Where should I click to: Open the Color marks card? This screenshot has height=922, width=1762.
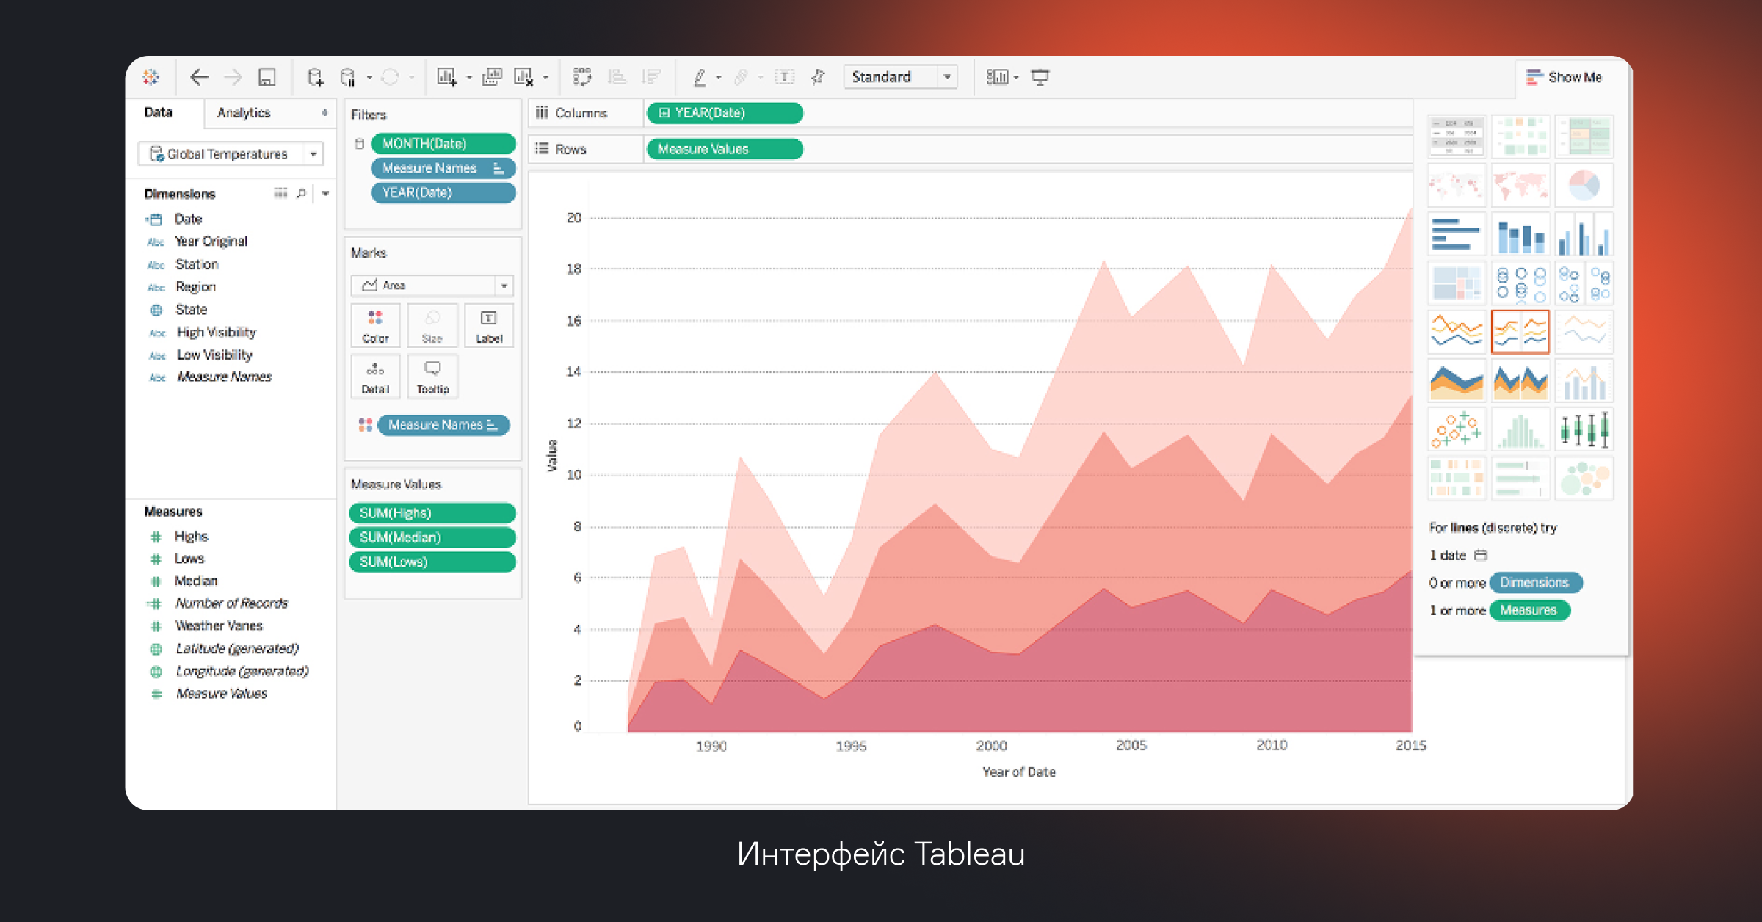pos(375,325)
